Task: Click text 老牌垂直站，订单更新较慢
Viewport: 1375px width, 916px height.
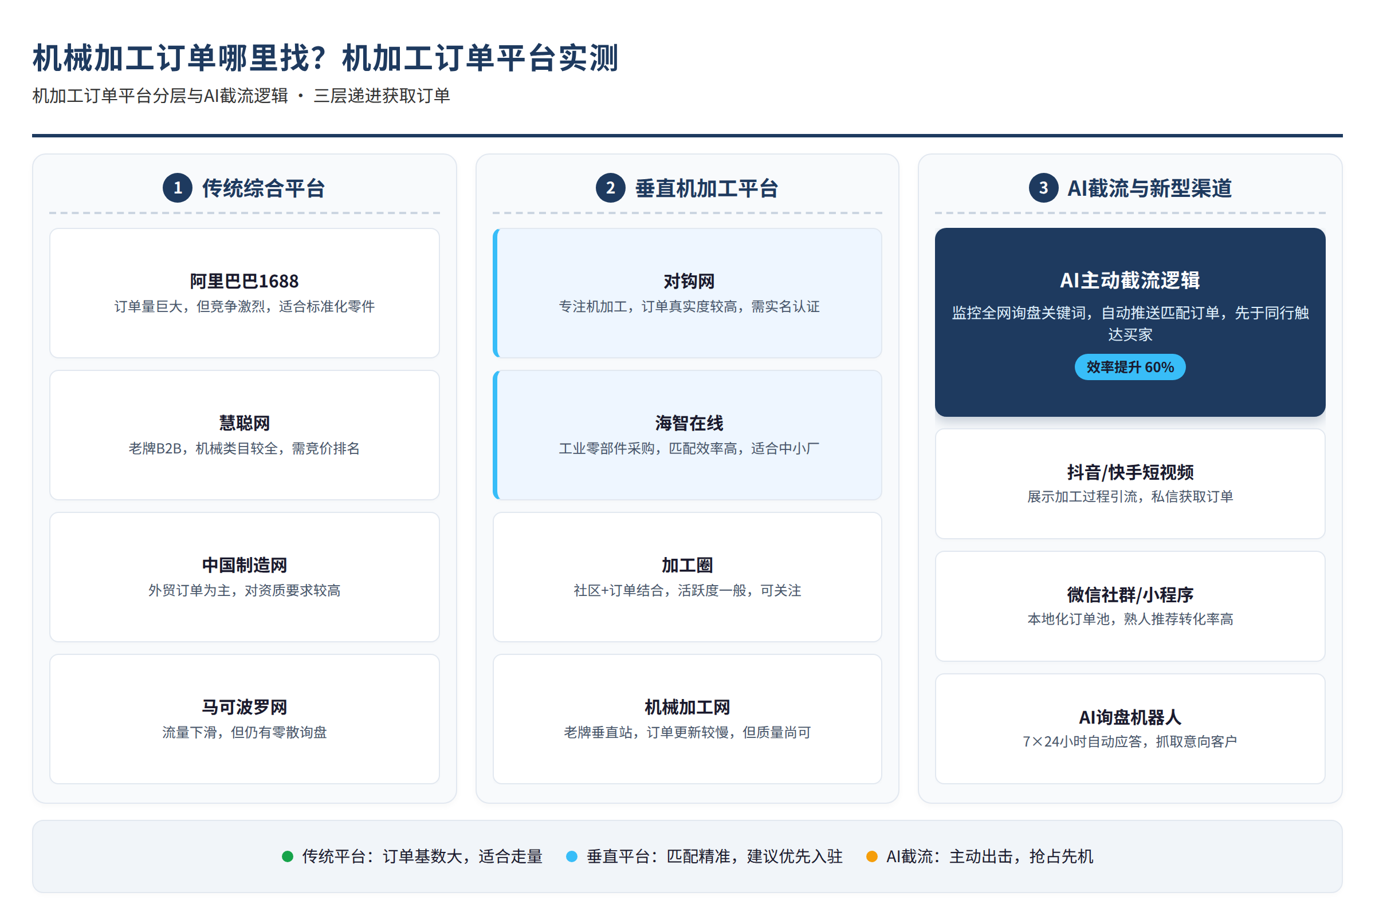Action: tap(646, 733)
